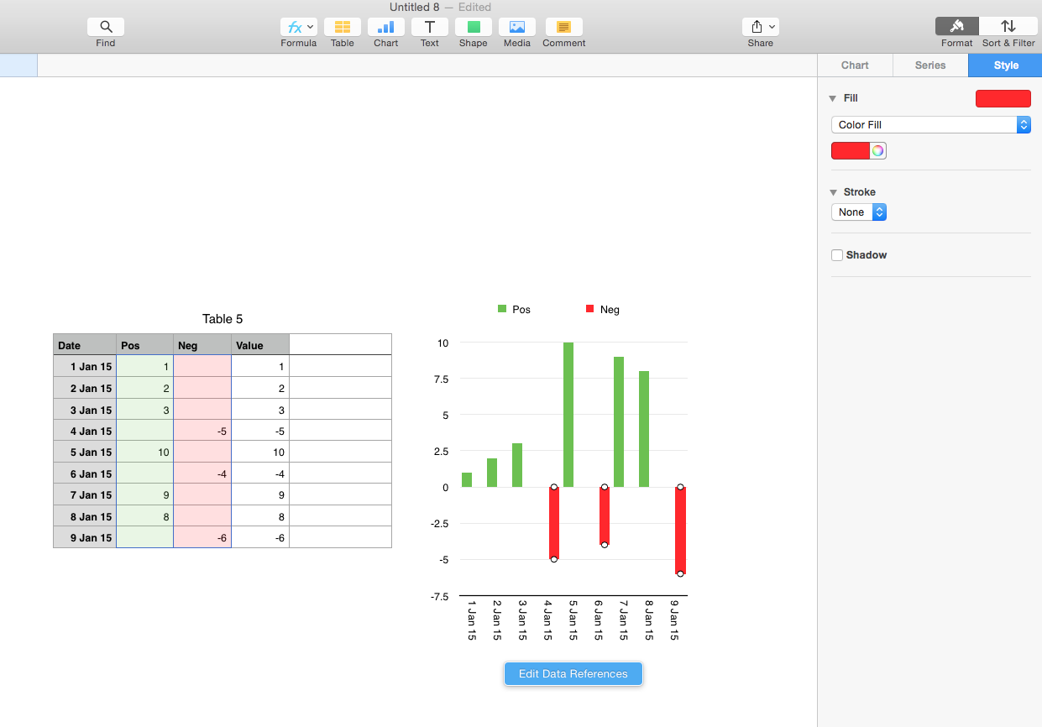
Task: Click Edit Data References button
Action: [x=573, y=674]
